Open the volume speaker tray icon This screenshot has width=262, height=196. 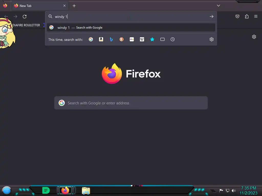pyautogui.click(x=234, y=190)
